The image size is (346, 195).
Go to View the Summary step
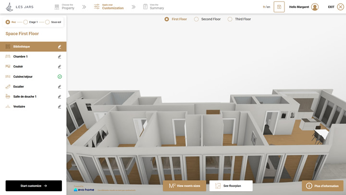(x=153, y=7)
